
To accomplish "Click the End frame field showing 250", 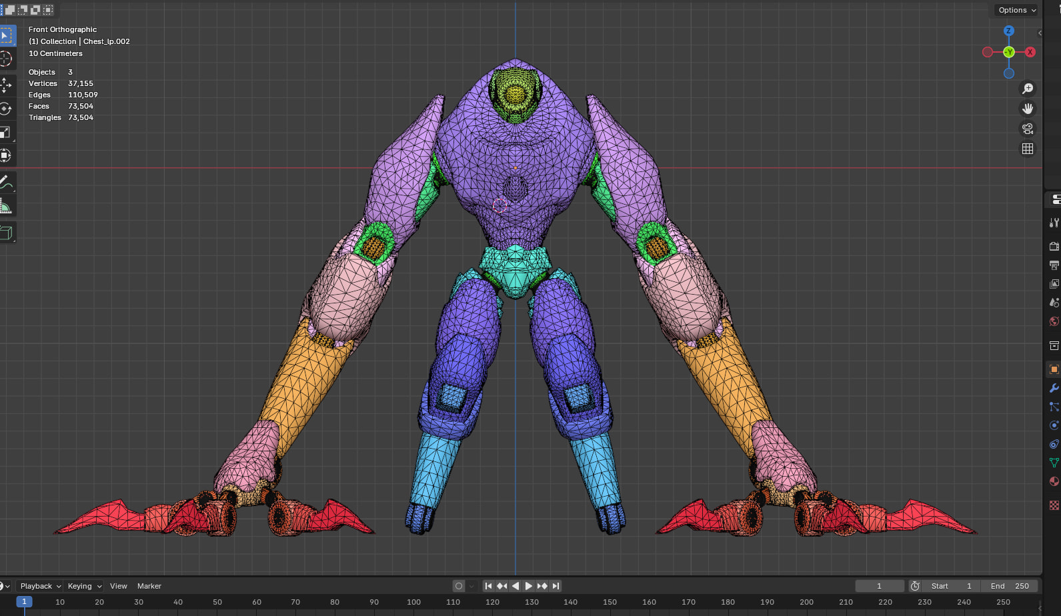I will [x=1010, y=586].
